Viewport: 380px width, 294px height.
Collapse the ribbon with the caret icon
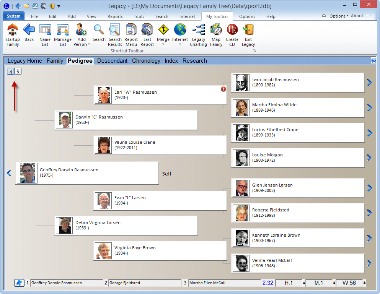(x=324, y=16)
